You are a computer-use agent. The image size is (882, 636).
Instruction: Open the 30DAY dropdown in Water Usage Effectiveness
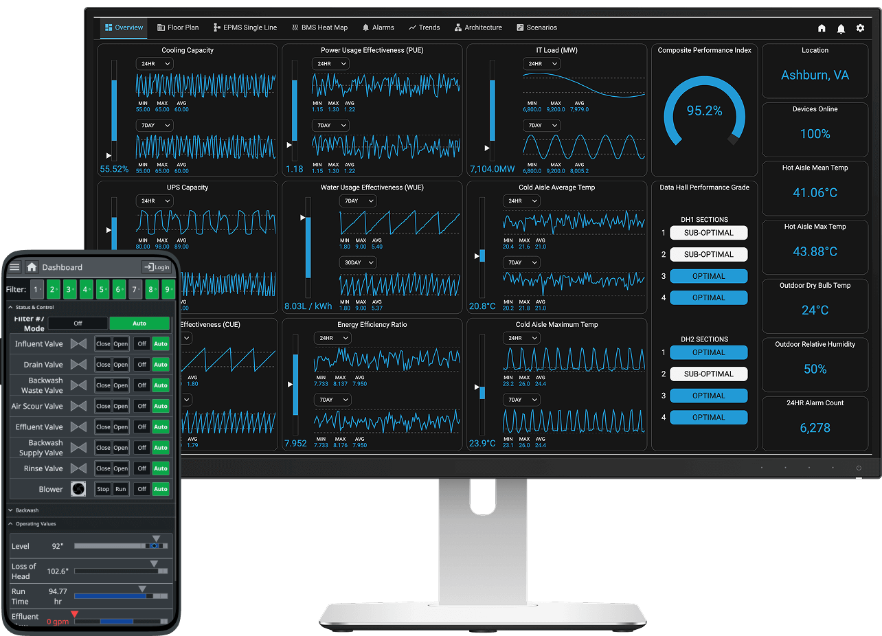[x=358, y=262]
